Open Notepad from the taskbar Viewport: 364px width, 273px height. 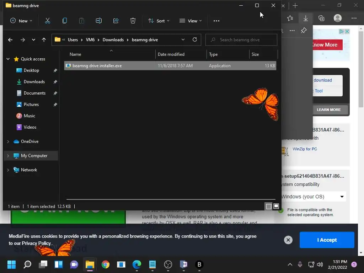[152, 264]
